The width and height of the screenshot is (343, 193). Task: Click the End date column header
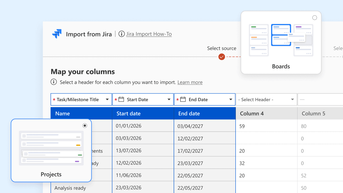coord(205,113)
